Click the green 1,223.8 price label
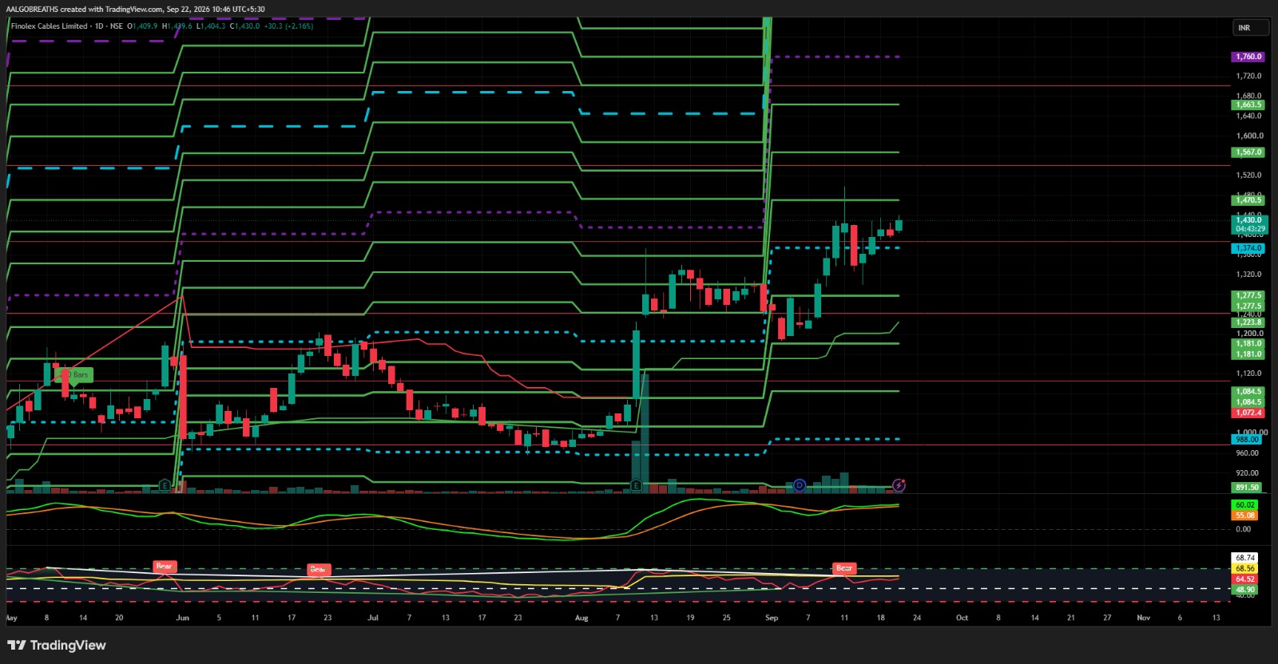The height and width of the screenshot is (664, 1278). (x=1248, y=322)
